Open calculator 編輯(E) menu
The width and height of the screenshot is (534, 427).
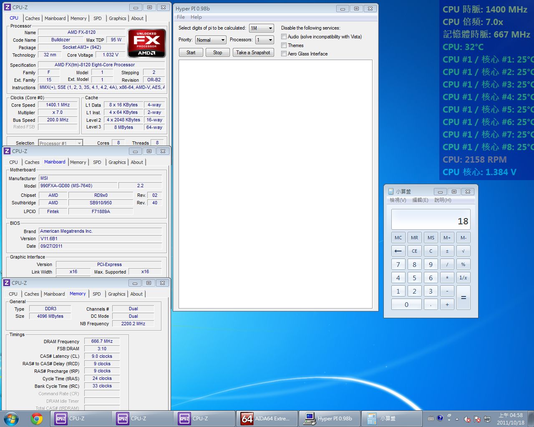pos(420,200)
